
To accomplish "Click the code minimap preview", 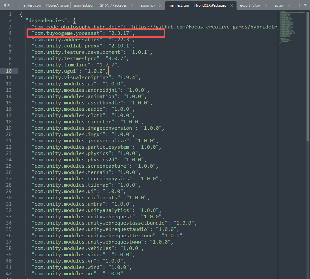I will 292,27.
